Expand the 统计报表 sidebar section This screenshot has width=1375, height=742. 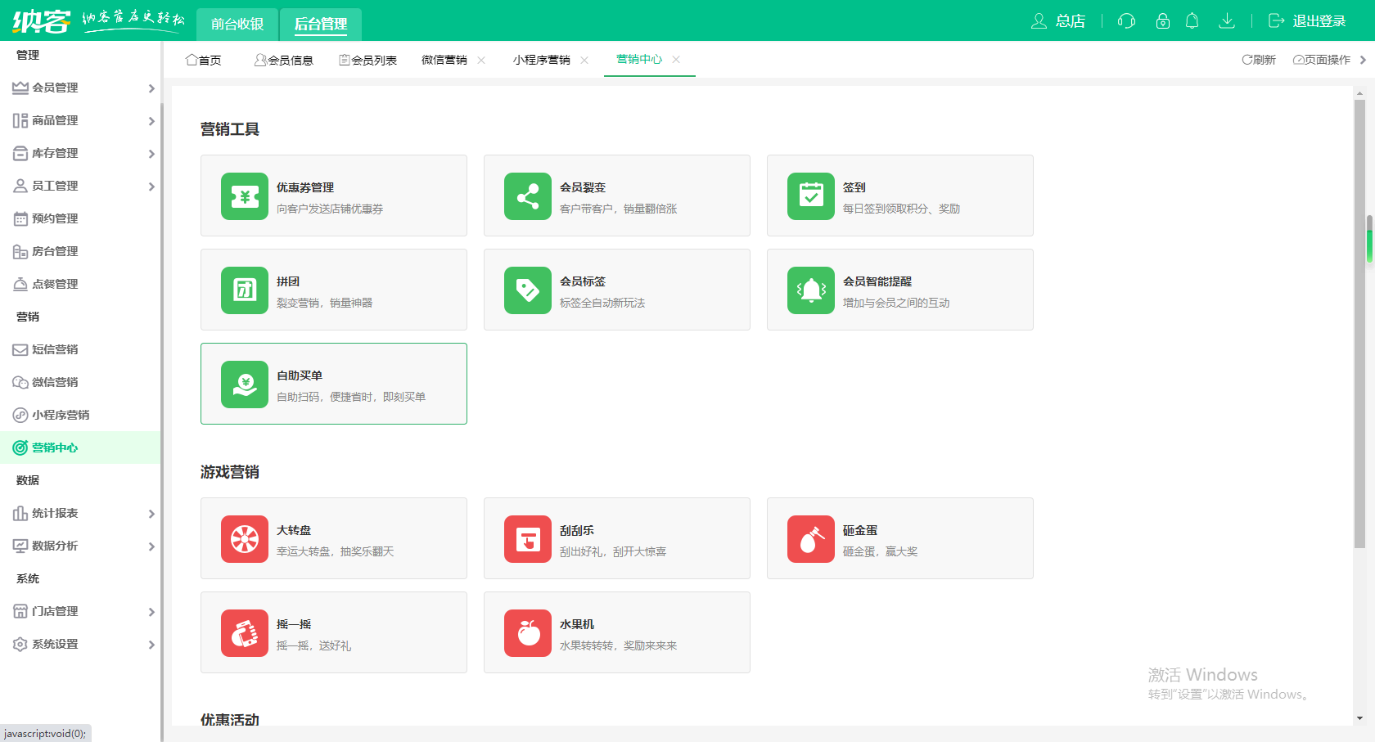coord(82,513)
